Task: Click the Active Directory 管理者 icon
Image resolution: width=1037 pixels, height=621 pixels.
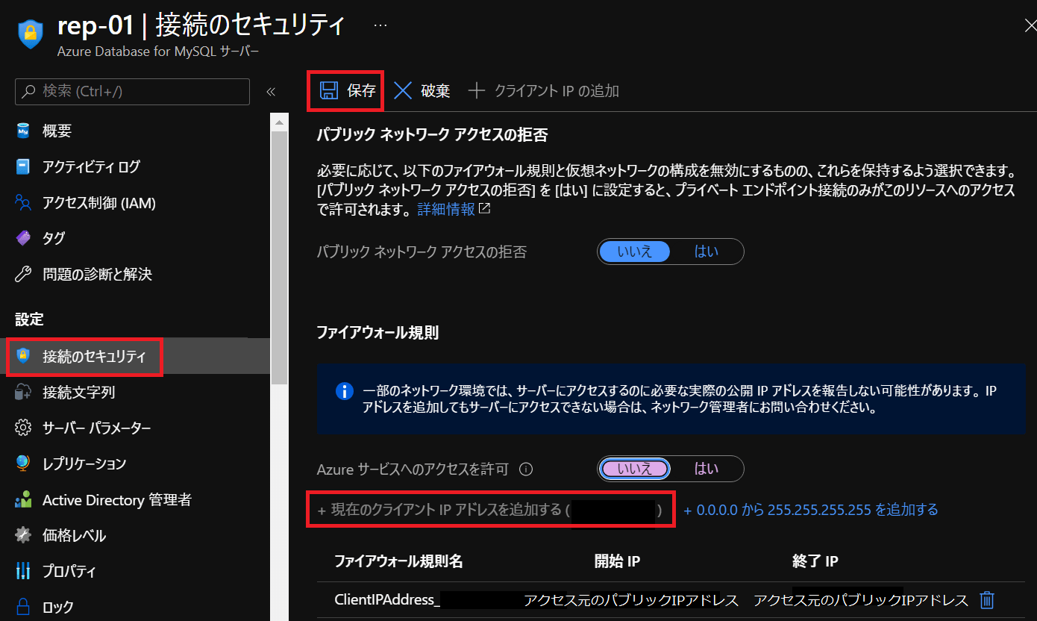Action: point(23,499)
